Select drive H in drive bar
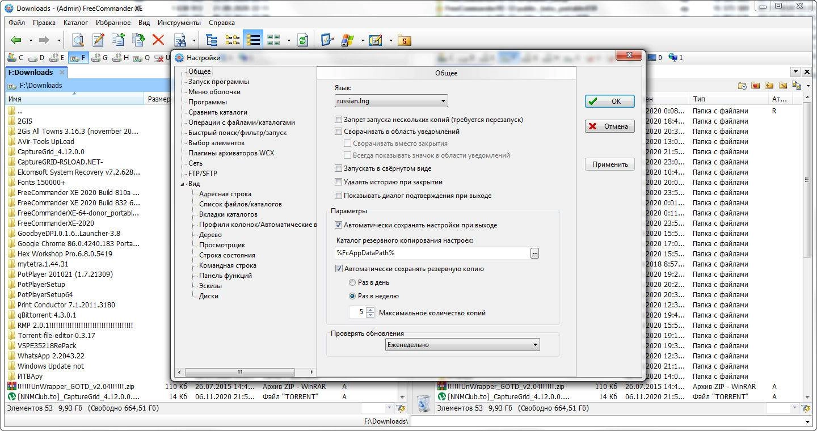The height and width of the screenshot is (431, 817). point(121,58)
